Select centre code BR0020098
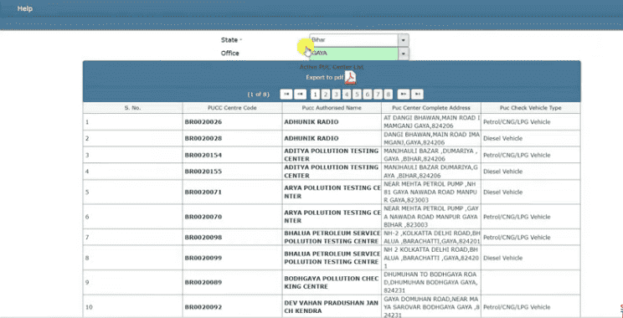The image size is (623, 318). click(x=203, y=238)
